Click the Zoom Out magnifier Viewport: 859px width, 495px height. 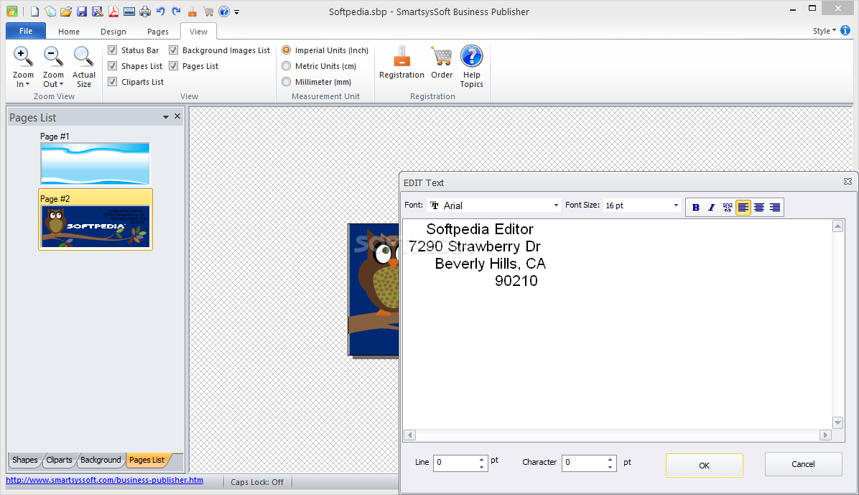(x=53, y=57)
